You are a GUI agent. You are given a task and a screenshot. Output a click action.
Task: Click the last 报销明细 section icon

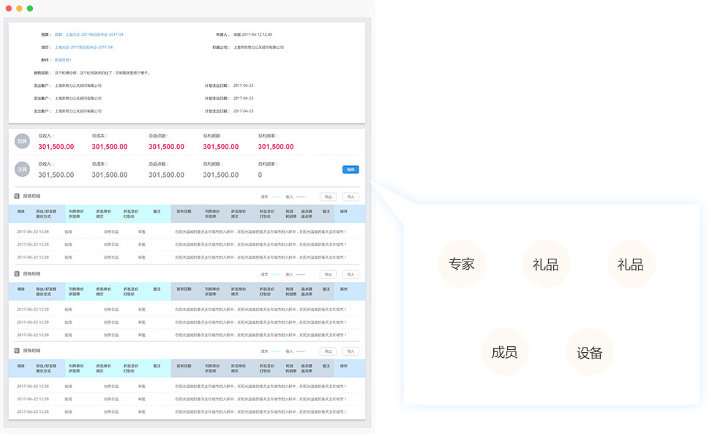[x=17, y=351]
